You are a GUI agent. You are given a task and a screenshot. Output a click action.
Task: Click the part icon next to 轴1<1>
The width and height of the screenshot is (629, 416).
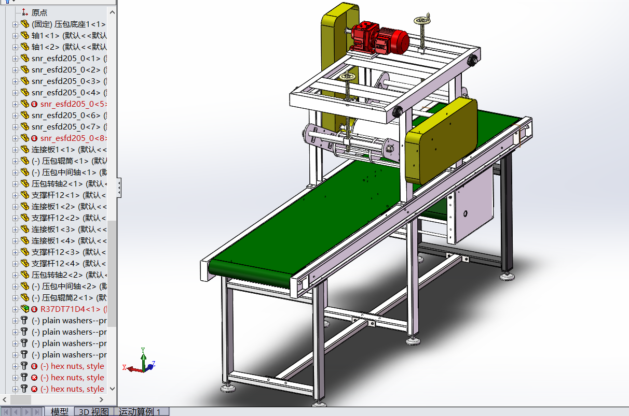point(25,35)
